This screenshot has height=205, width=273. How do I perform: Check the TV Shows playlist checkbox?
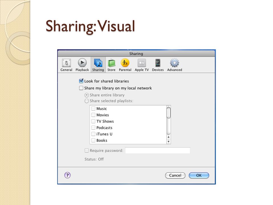click(x=93, y=121)
